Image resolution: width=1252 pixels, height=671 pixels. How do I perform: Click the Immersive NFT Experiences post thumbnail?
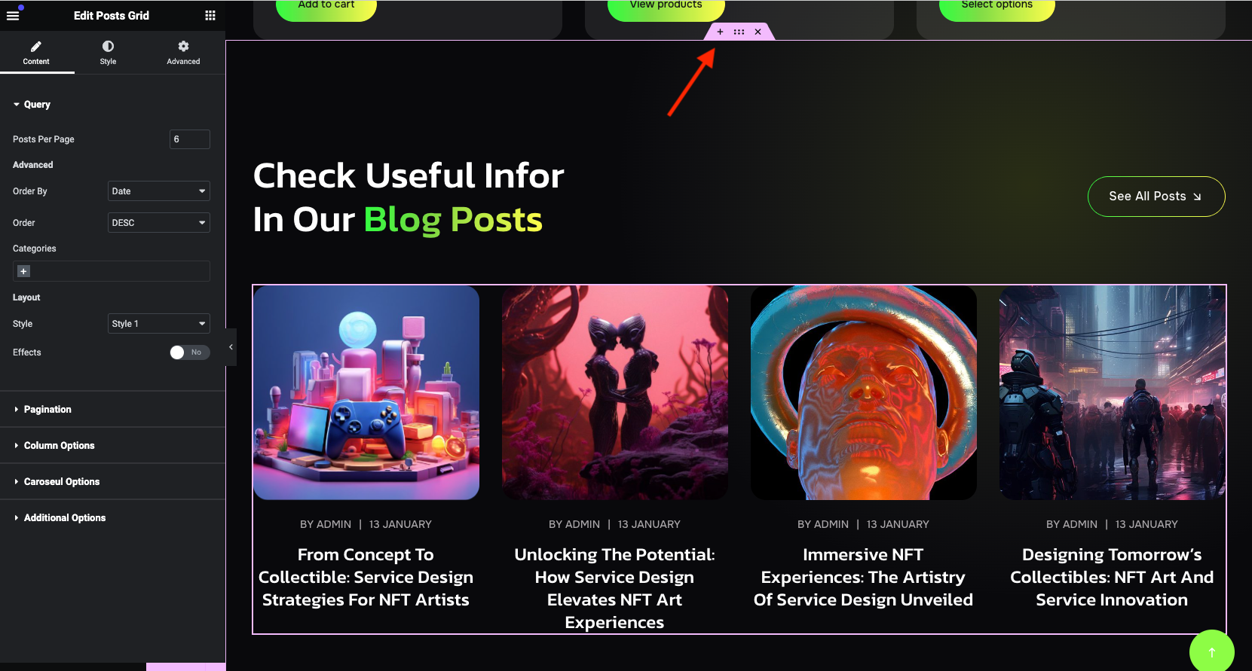[864, 392]
